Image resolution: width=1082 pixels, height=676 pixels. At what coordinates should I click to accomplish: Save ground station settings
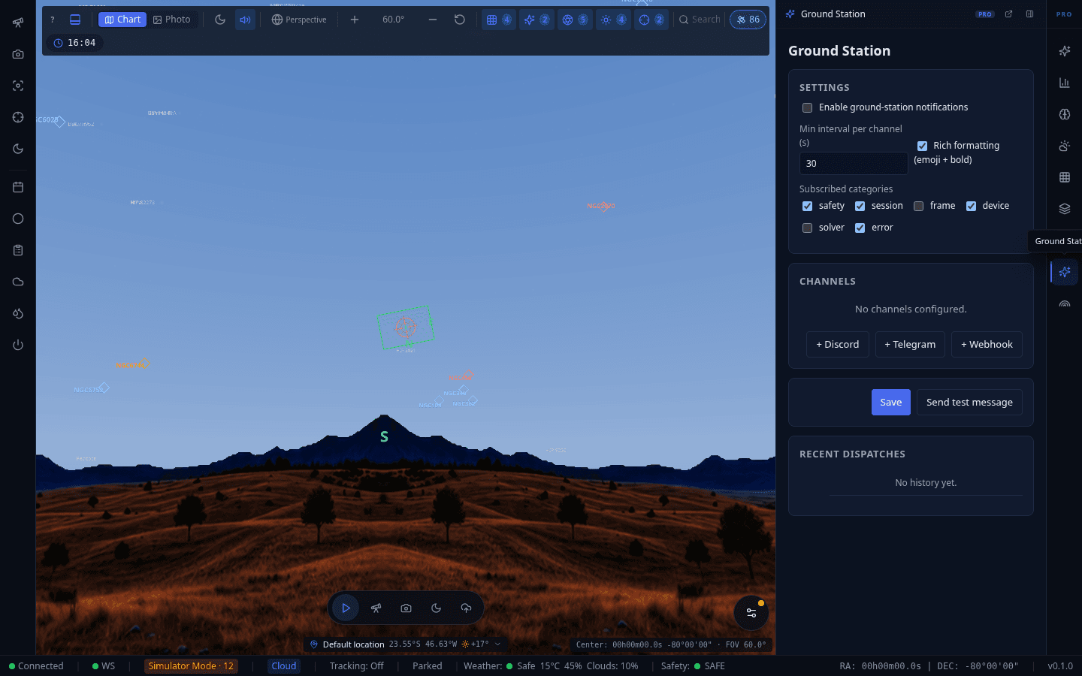click(x=891, y=402)
